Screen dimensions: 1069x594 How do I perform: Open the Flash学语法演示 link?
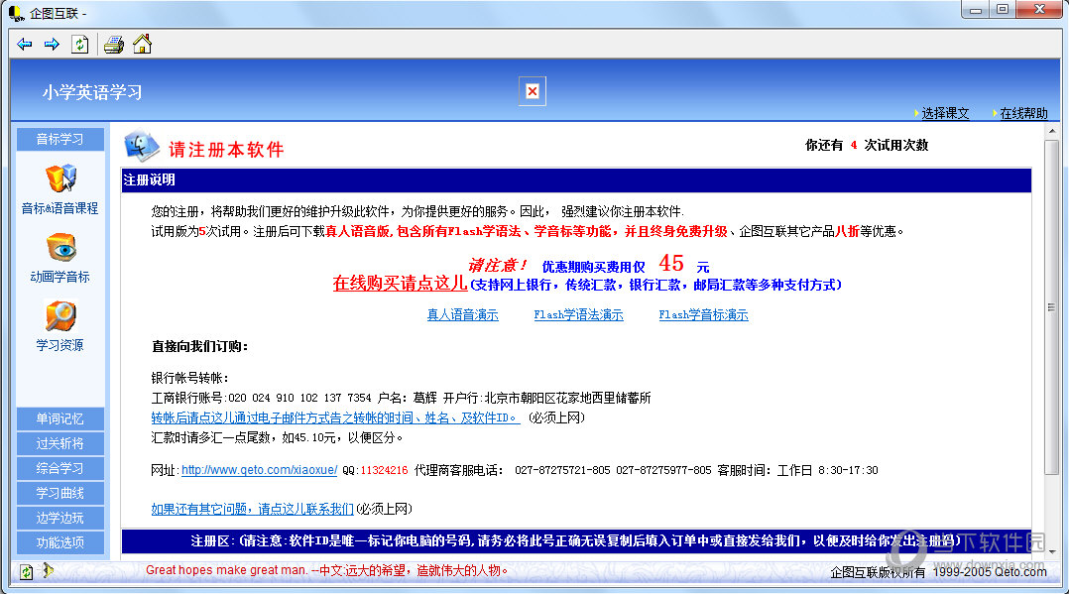click(578, 315)
